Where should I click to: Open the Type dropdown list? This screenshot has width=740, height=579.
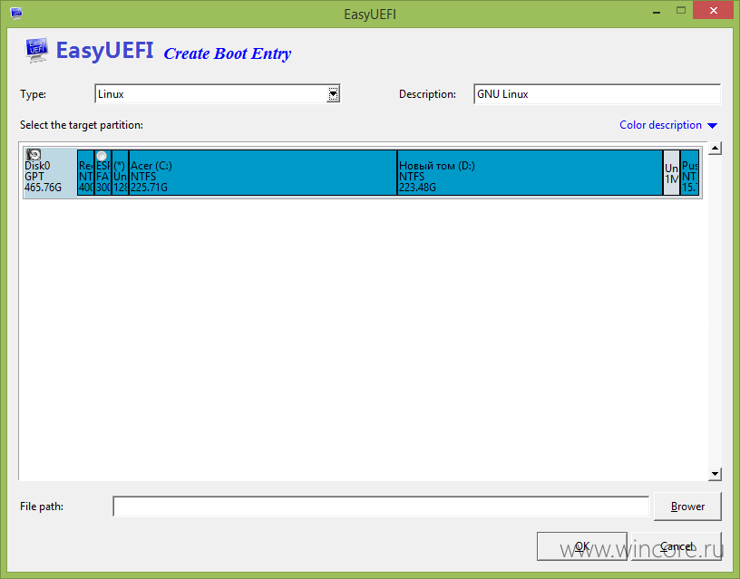(333, 94)
